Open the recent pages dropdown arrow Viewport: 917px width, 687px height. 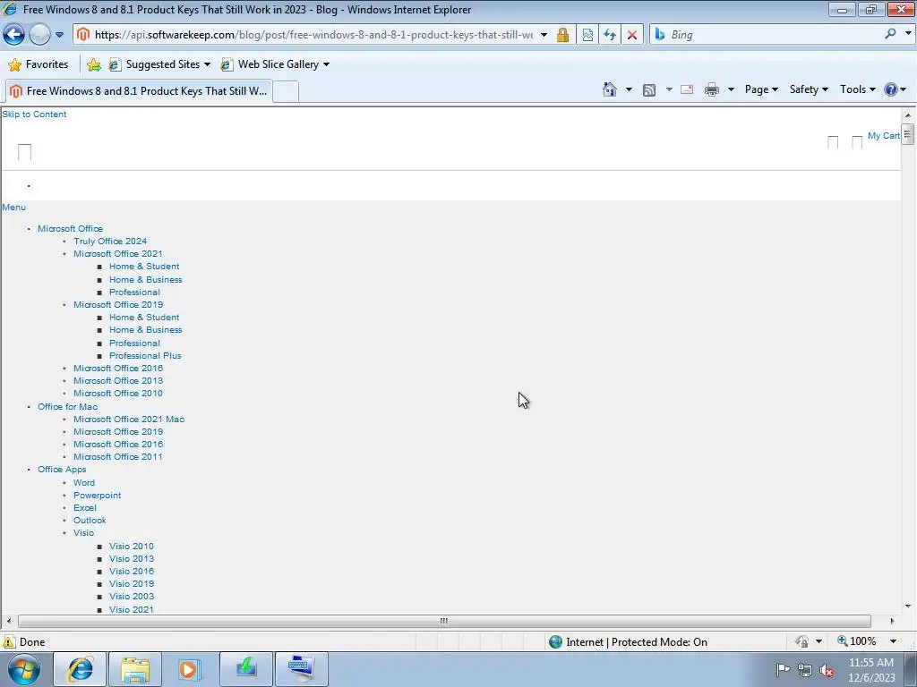[59, 35]
